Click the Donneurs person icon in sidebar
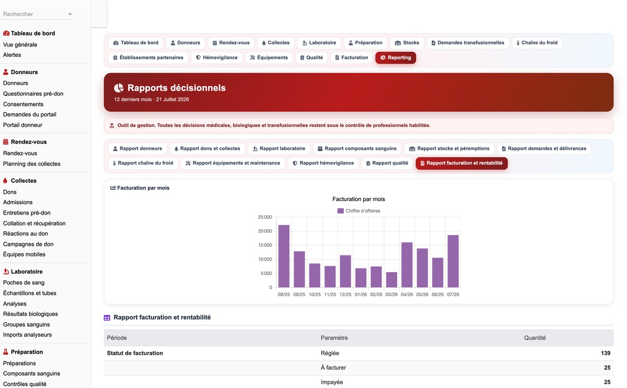 6,72
